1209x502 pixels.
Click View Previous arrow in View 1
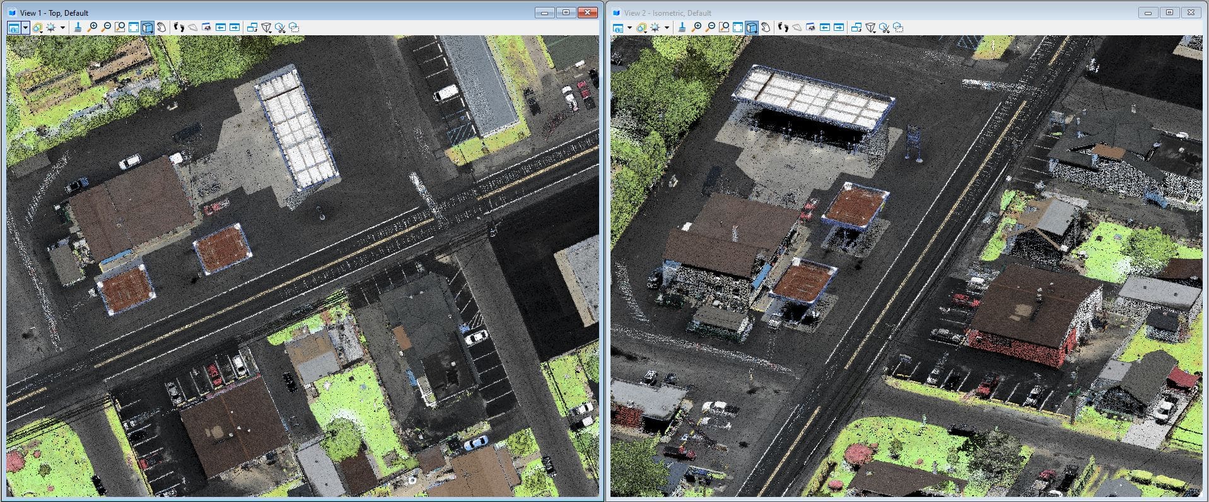pyautogui.click(x=221, y=28)
